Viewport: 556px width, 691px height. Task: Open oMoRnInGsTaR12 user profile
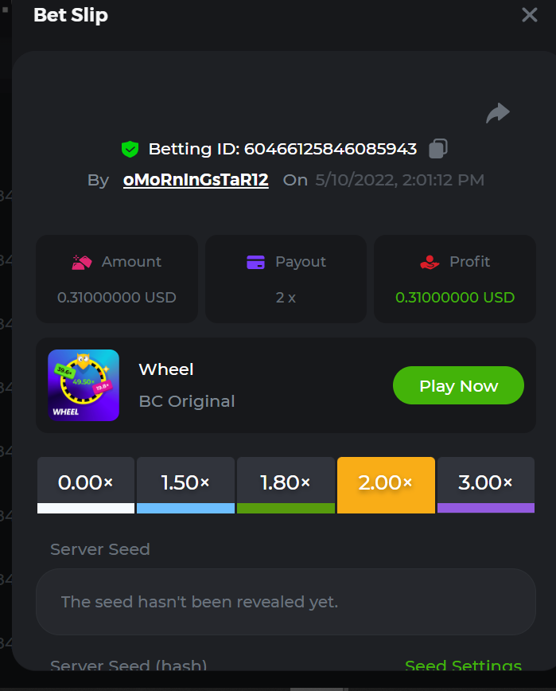[196, 180]
